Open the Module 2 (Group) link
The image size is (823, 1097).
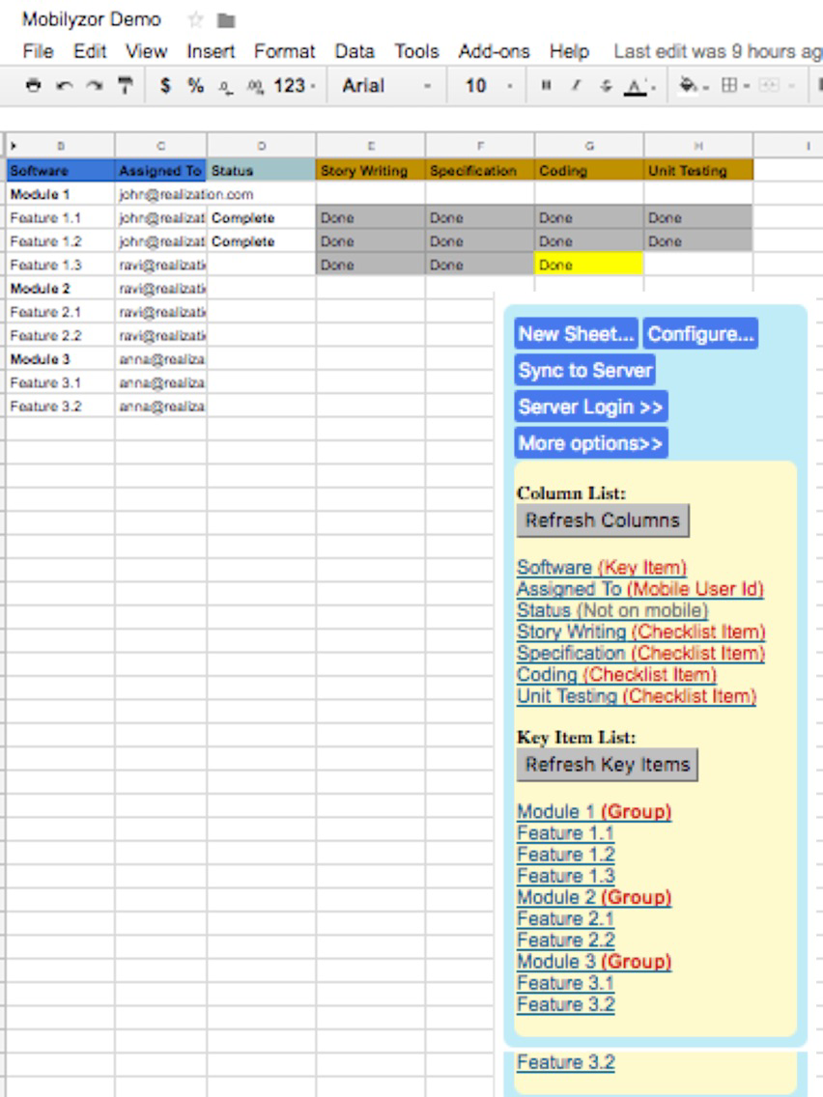(x=594, y=897)
